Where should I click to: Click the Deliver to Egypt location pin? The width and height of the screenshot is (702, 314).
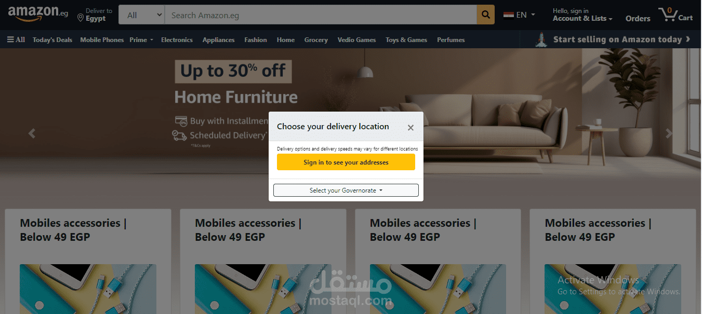click(x=81, y=18)
